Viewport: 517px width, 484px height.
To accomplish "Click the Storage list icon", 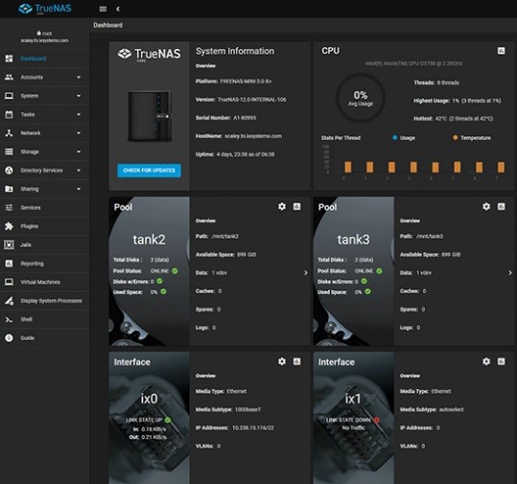I will (x=9, y=151).
